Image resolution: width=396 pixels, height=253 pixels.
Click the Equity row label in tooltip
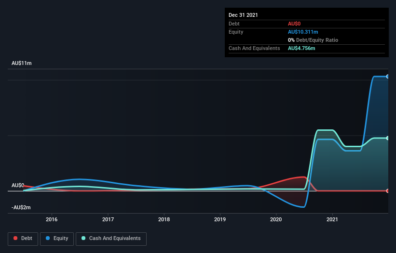click(236, 32)
